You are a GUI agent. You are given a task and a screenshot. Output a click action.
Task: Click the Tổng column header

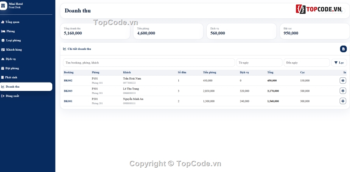click(x=270, y=73)
